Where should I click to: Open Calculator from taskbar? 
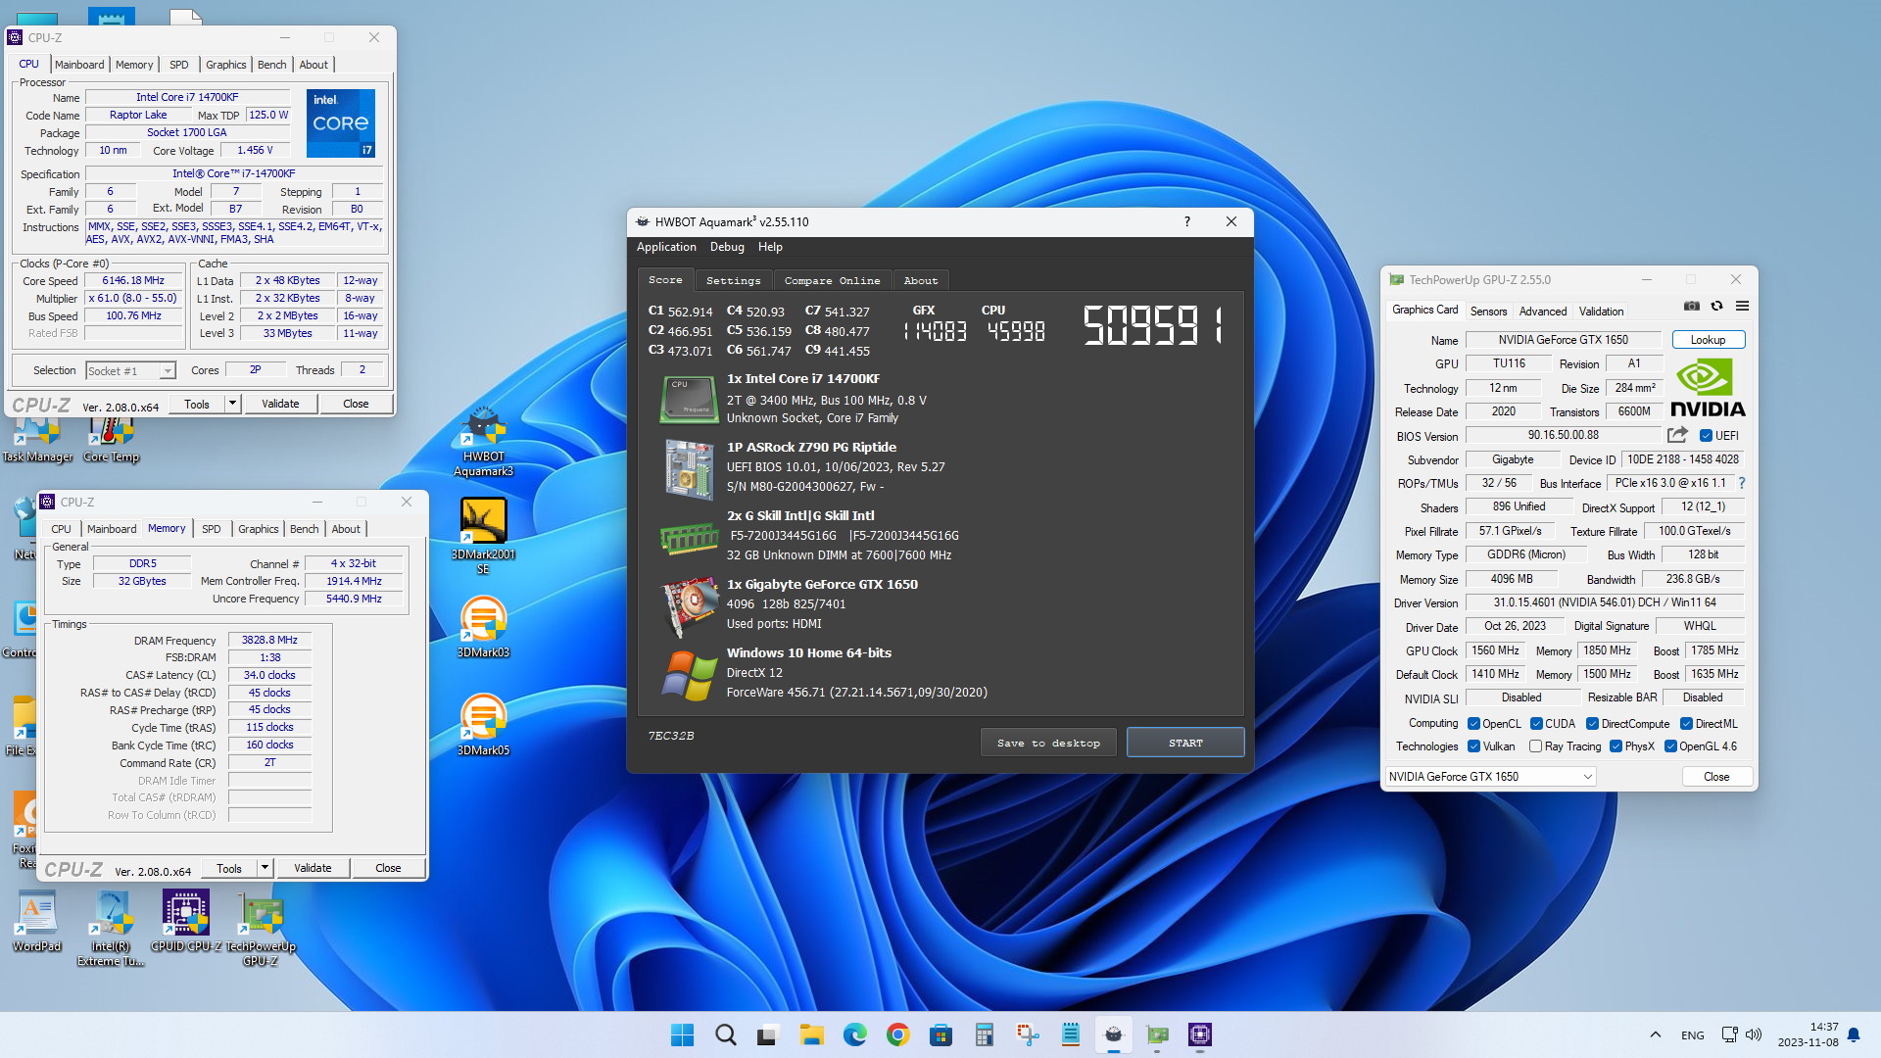pos(984,1034)
